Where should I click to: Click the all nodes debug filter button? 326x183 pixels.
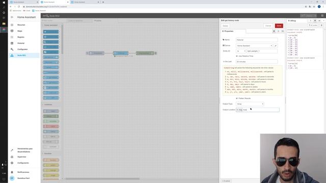click(313, 25)
